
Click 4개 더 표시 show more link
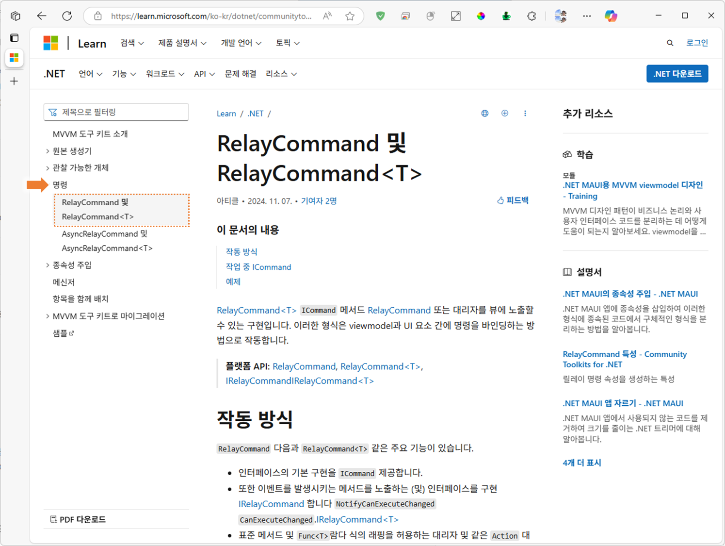click(581, 463)
